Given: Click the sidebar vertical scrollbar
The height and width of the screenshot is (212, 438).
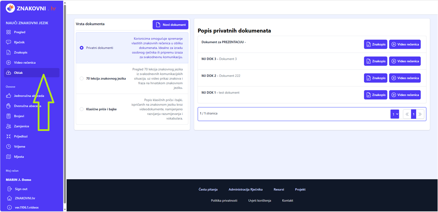Looking at the screenshot, I should coord(65,104).
